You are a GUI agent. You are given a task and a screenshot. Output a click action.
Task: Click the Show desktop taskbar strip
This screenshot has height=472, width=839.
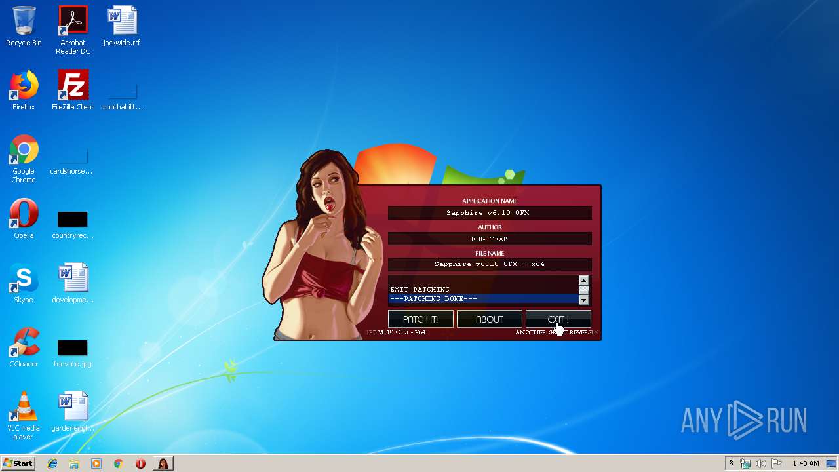click(832, 463)
